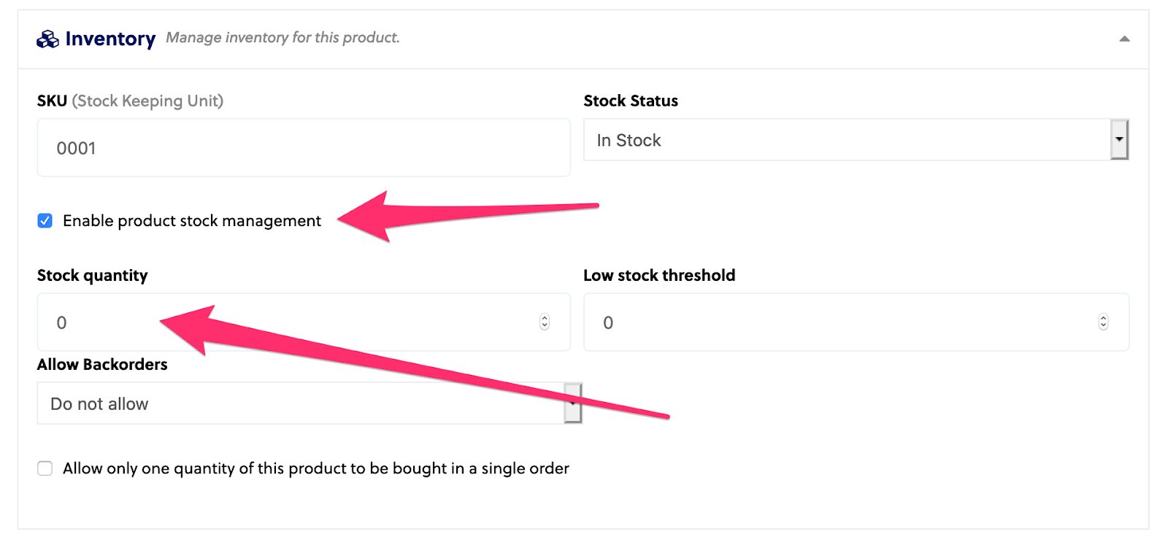1168x542 pixels.
Task: Focus the Low stock threshold field
Action: pos(839,322)
